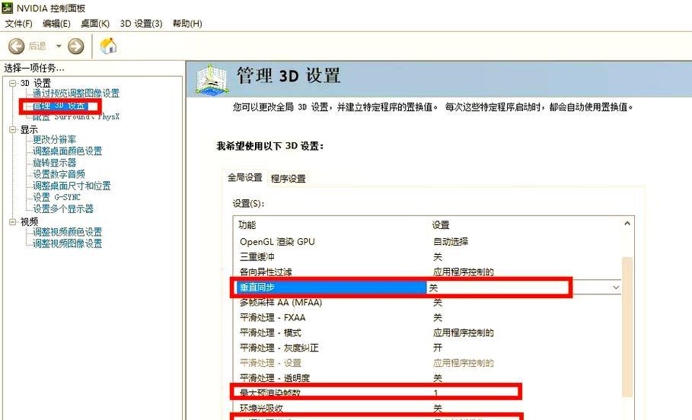The height and width of the screenshot is (420, 692).
Task: Select 管理 3D 设置 in task tree
Action: [x=59, y=106]
